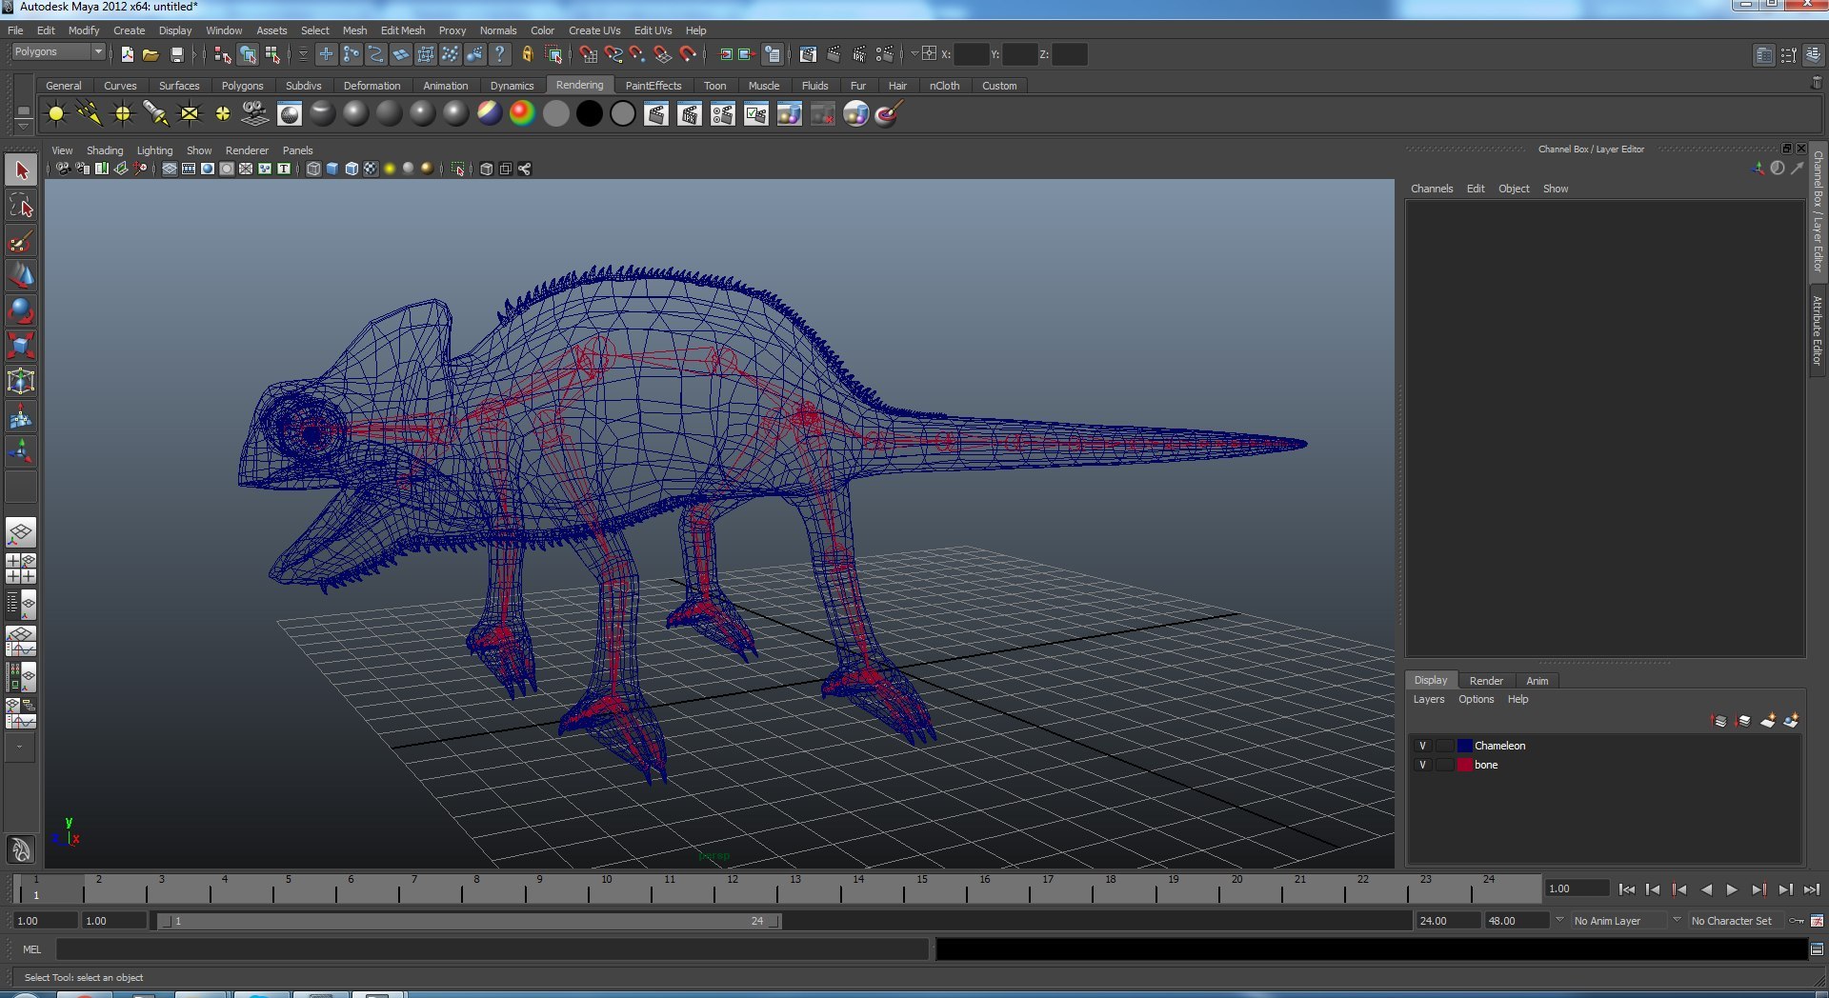Image resolution: width=1829 pixels, height=998 pixels.
Task: Play animation forwards
Action: (1732, 889)
